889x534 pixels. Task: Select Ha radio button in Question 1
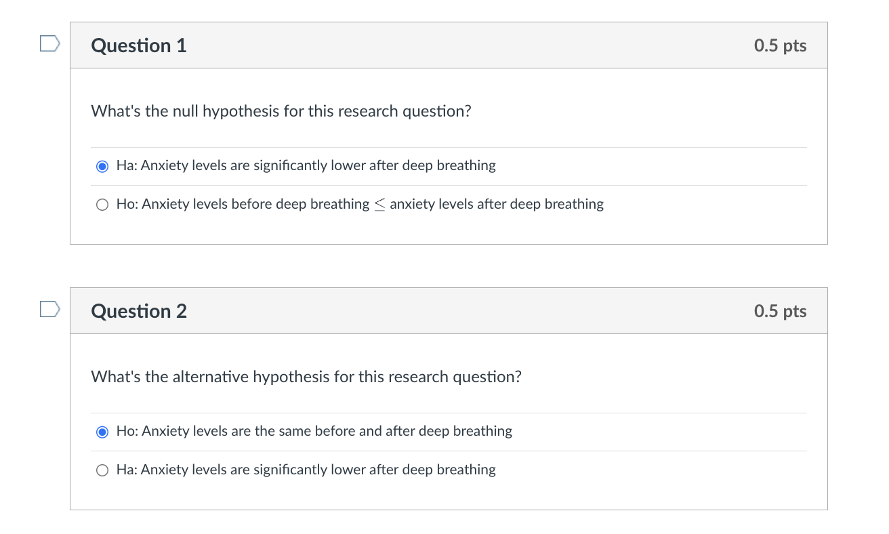102,166
